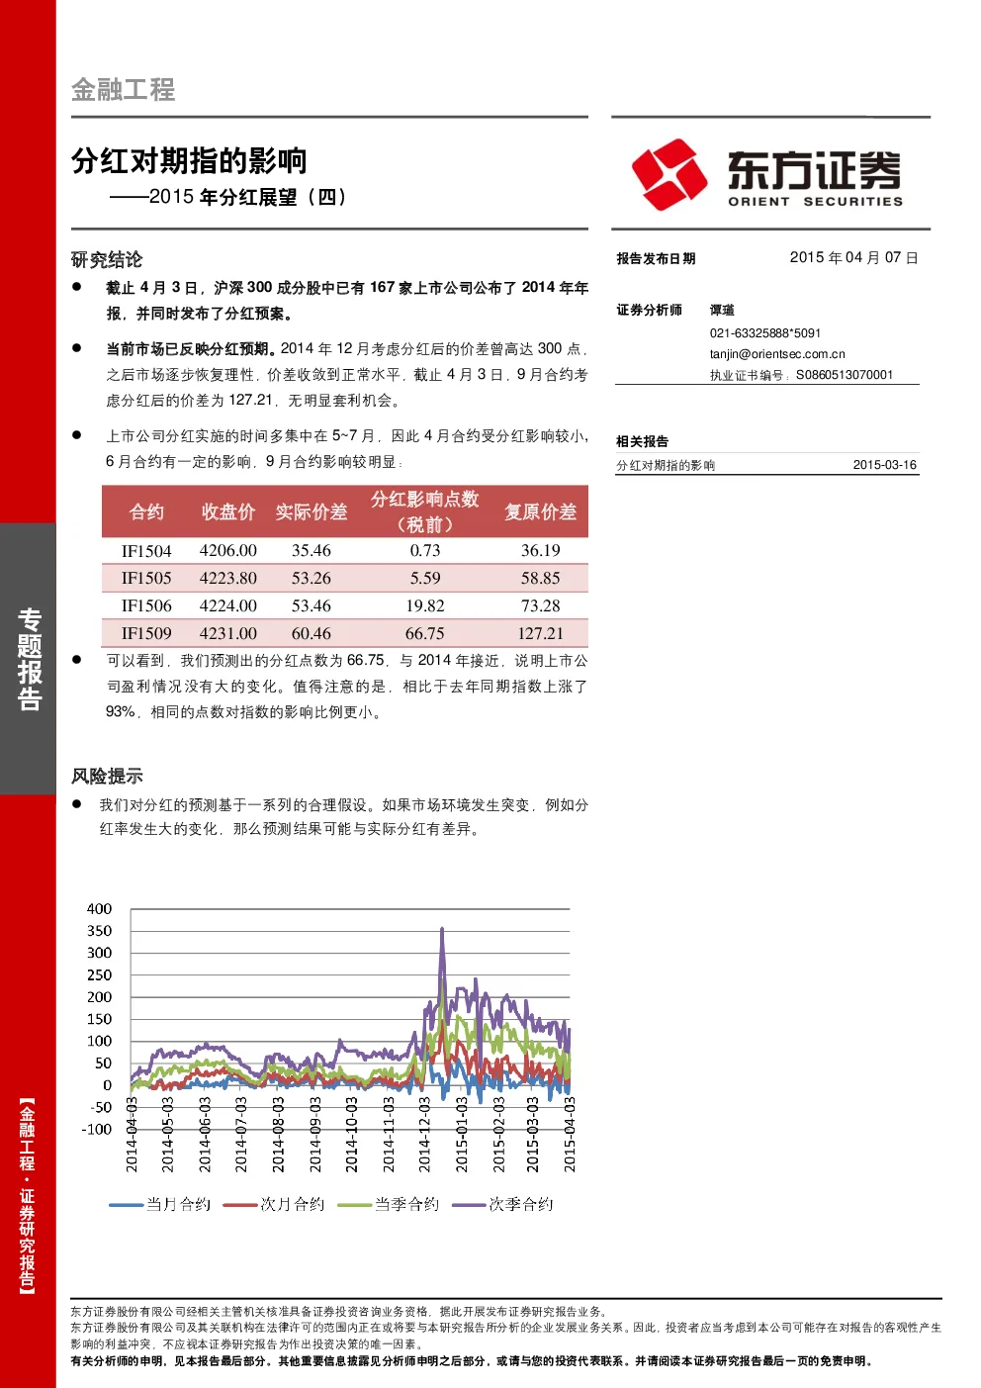Click the 风险提示 heading
The height and width of the screenshot is (1388, 981).
coord(107,777)
